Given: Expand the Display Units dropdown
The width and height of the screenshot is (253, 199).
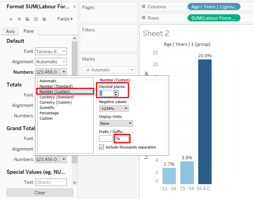Looking at the screenshot, I should tap(116, 123).
